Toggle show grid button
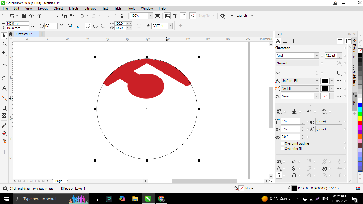The image size is (363, 204). (175, 16)
